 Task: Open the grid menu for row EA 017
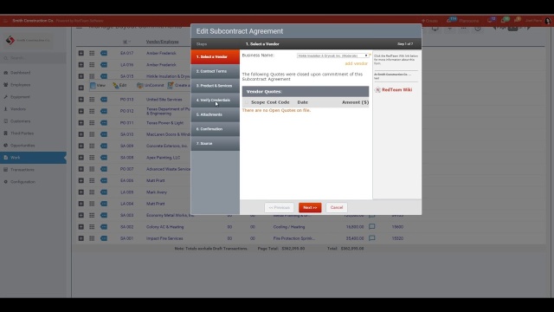(92, 53)
